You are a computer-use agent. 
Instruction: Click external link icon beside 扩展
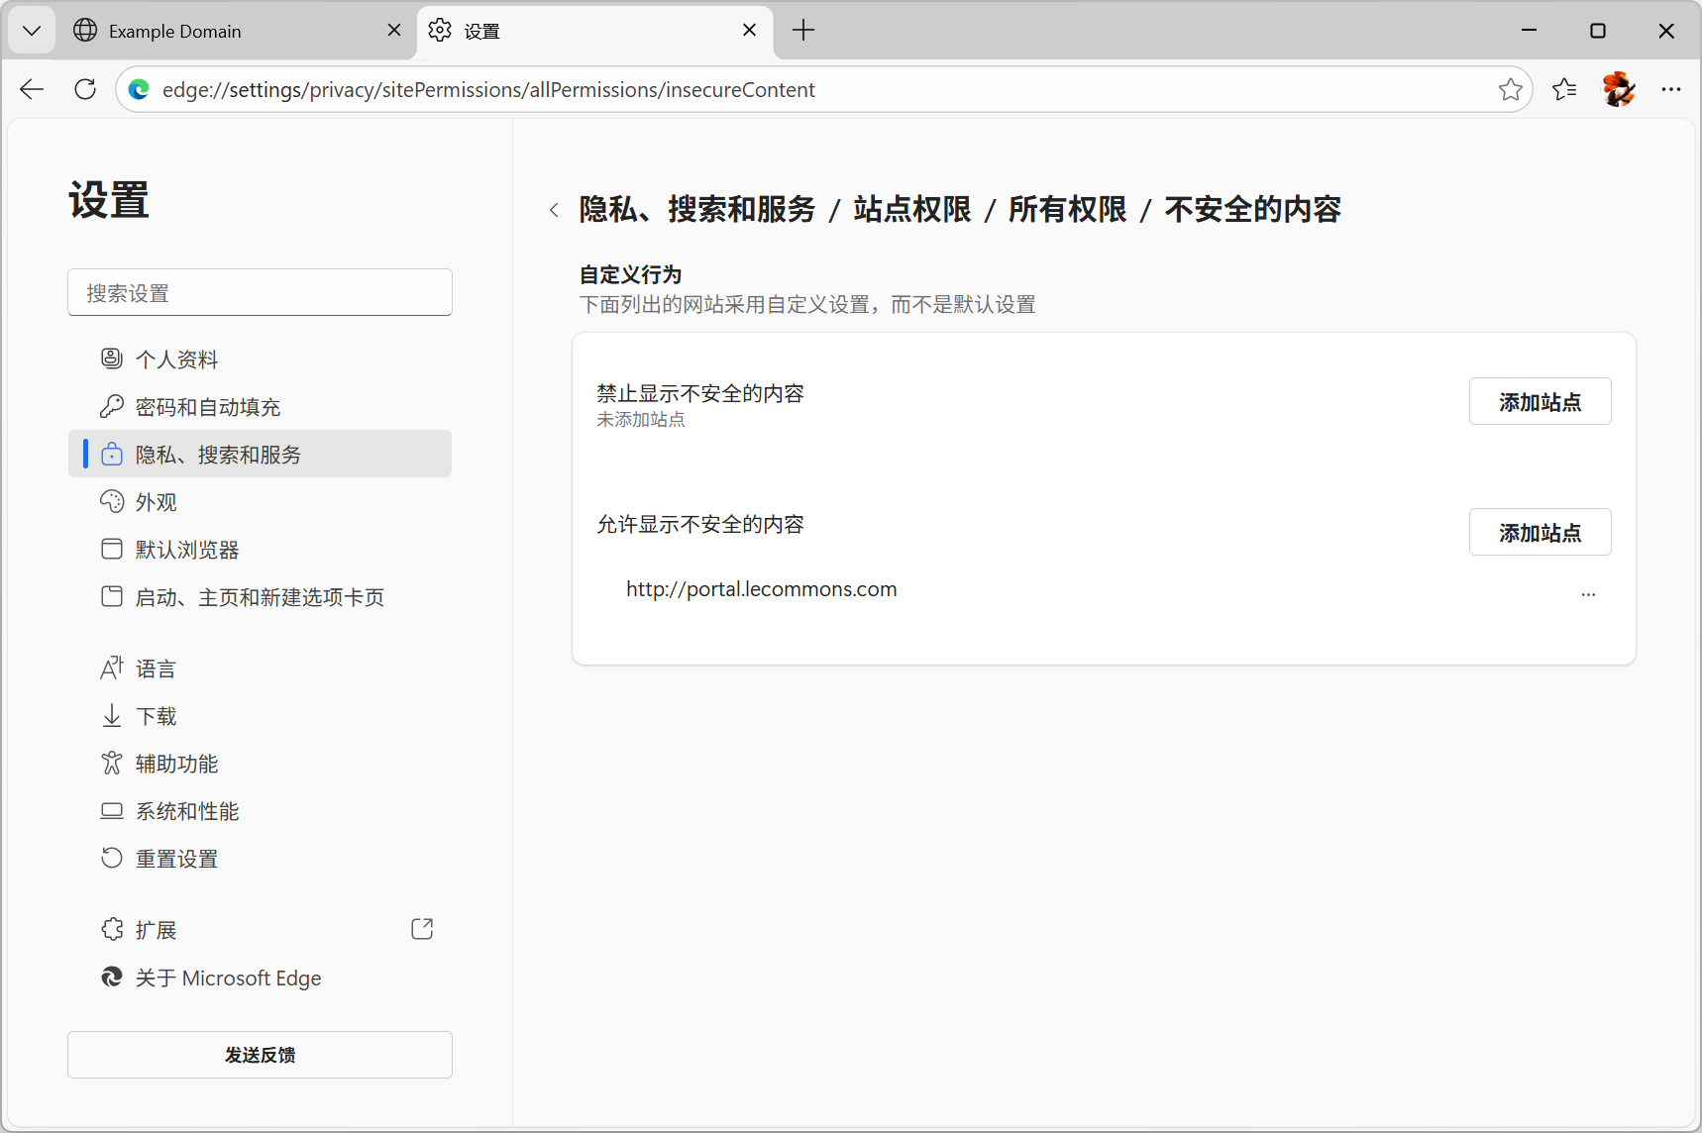[422, 929]
